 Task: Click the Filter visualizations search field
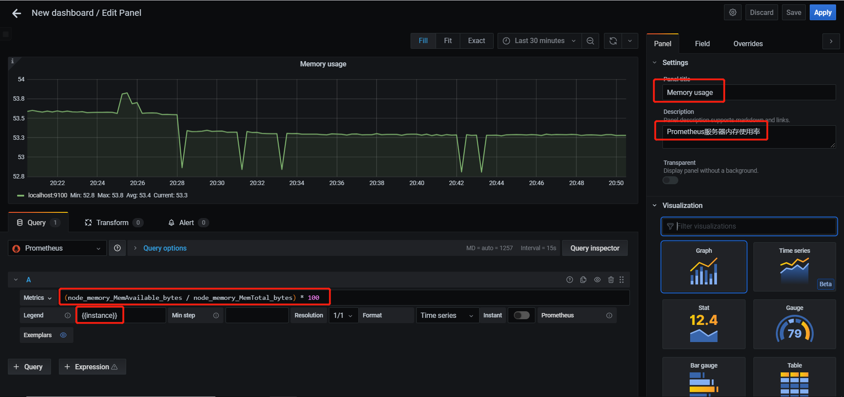(x=749, y=226)
